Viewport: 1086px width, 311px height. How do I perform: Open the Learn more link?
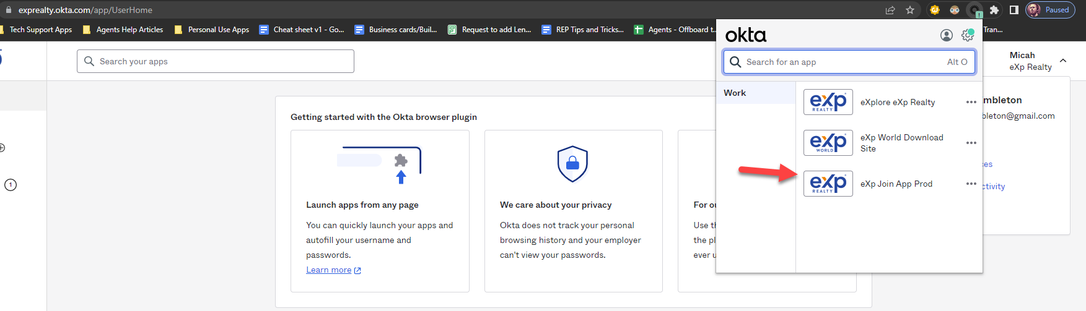tap(329, 270)
